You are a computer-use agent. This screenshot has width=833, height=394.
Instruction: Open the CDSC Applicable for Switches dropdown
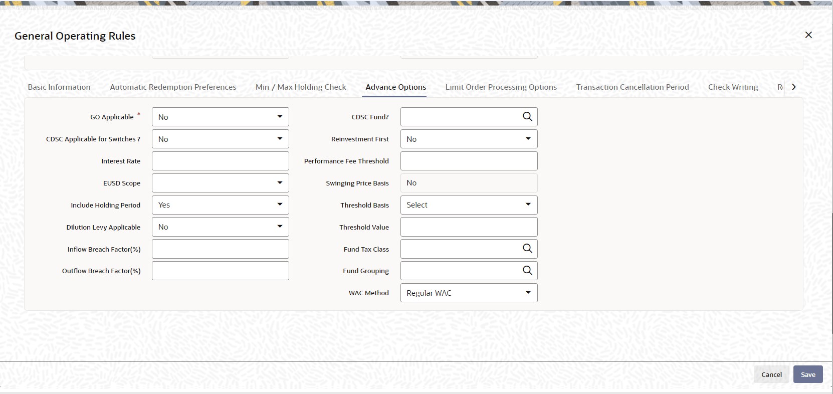click(221, 139)
